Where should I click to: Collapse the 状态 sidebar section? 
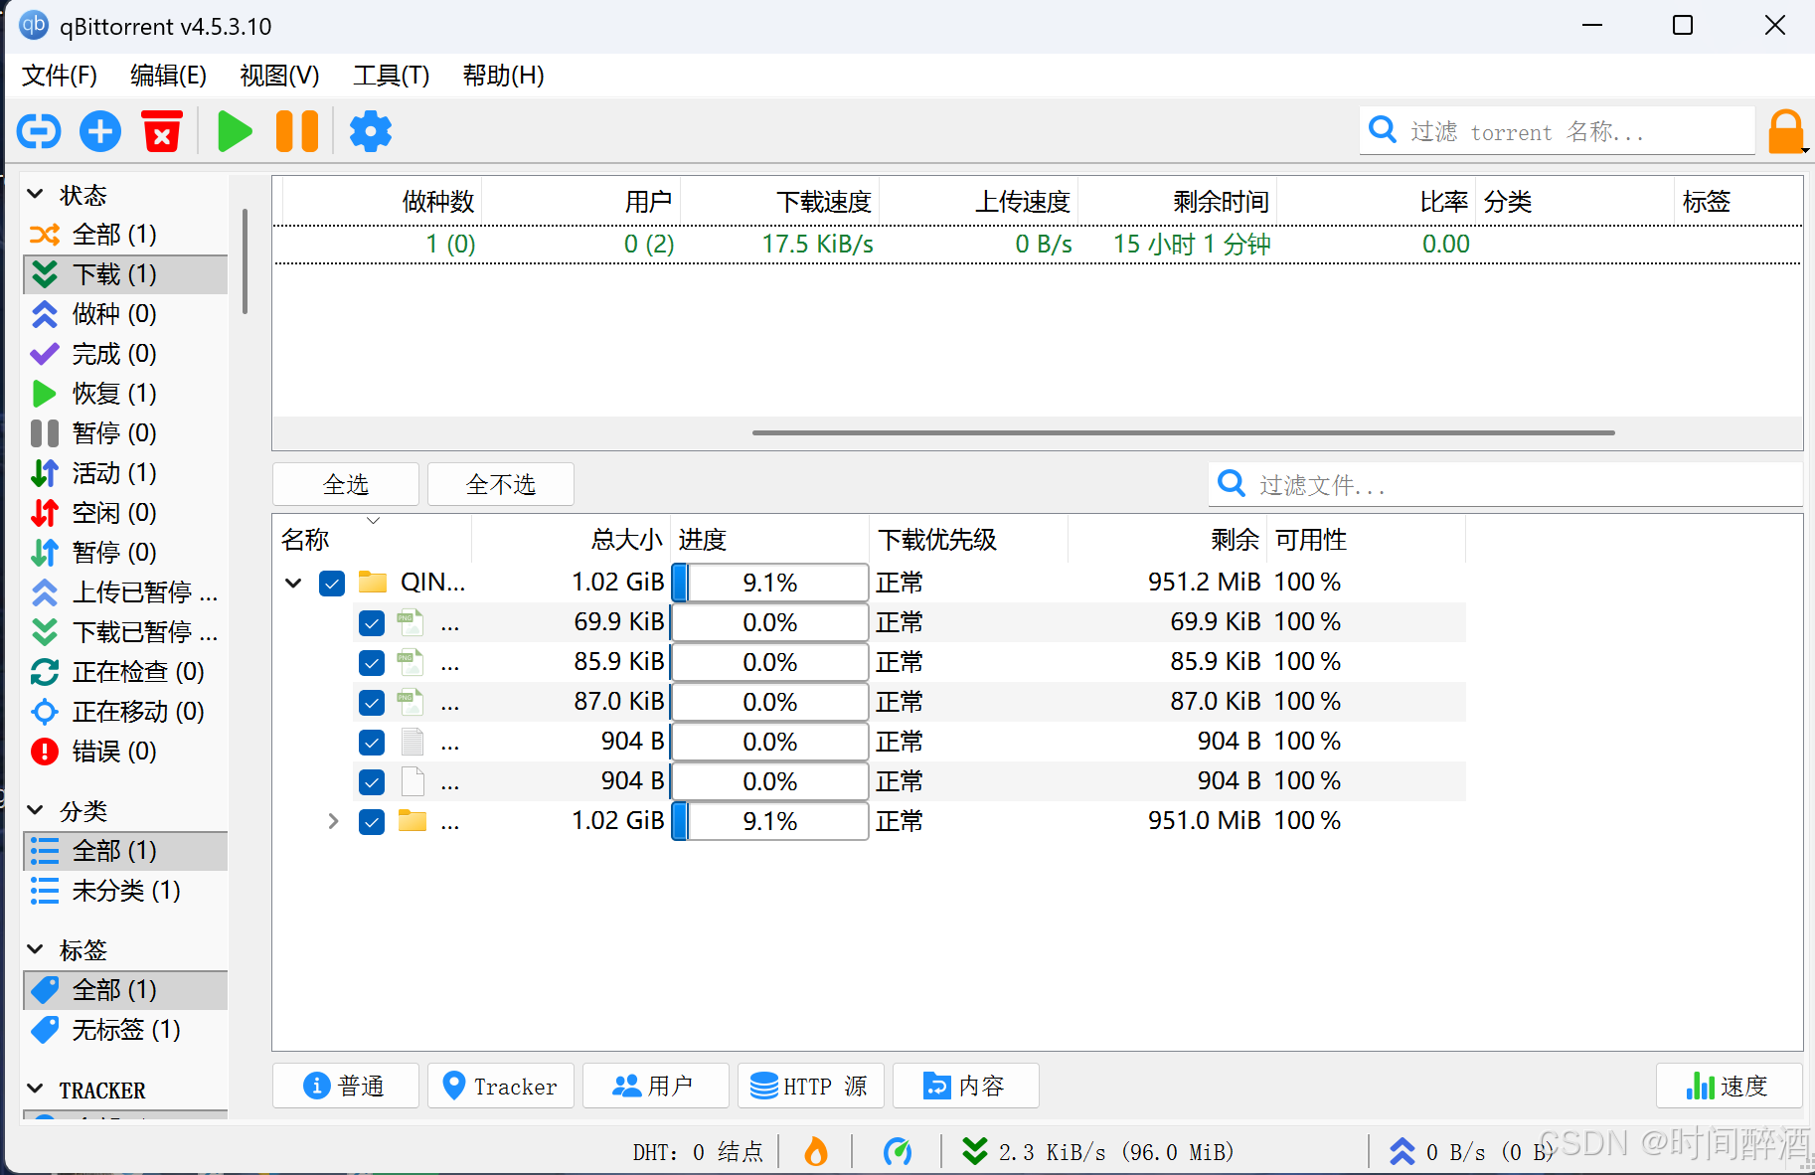[x=35, y=194]
